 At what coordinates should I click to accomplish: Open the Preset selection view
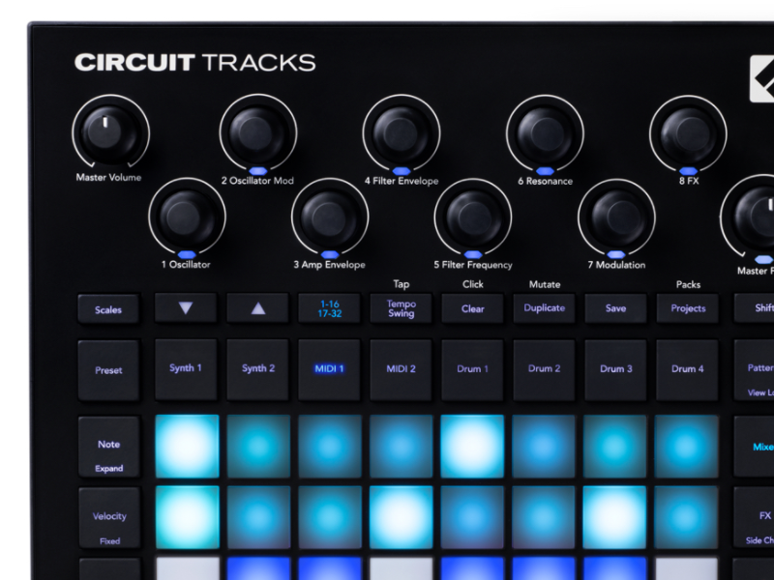click(109, 369)
